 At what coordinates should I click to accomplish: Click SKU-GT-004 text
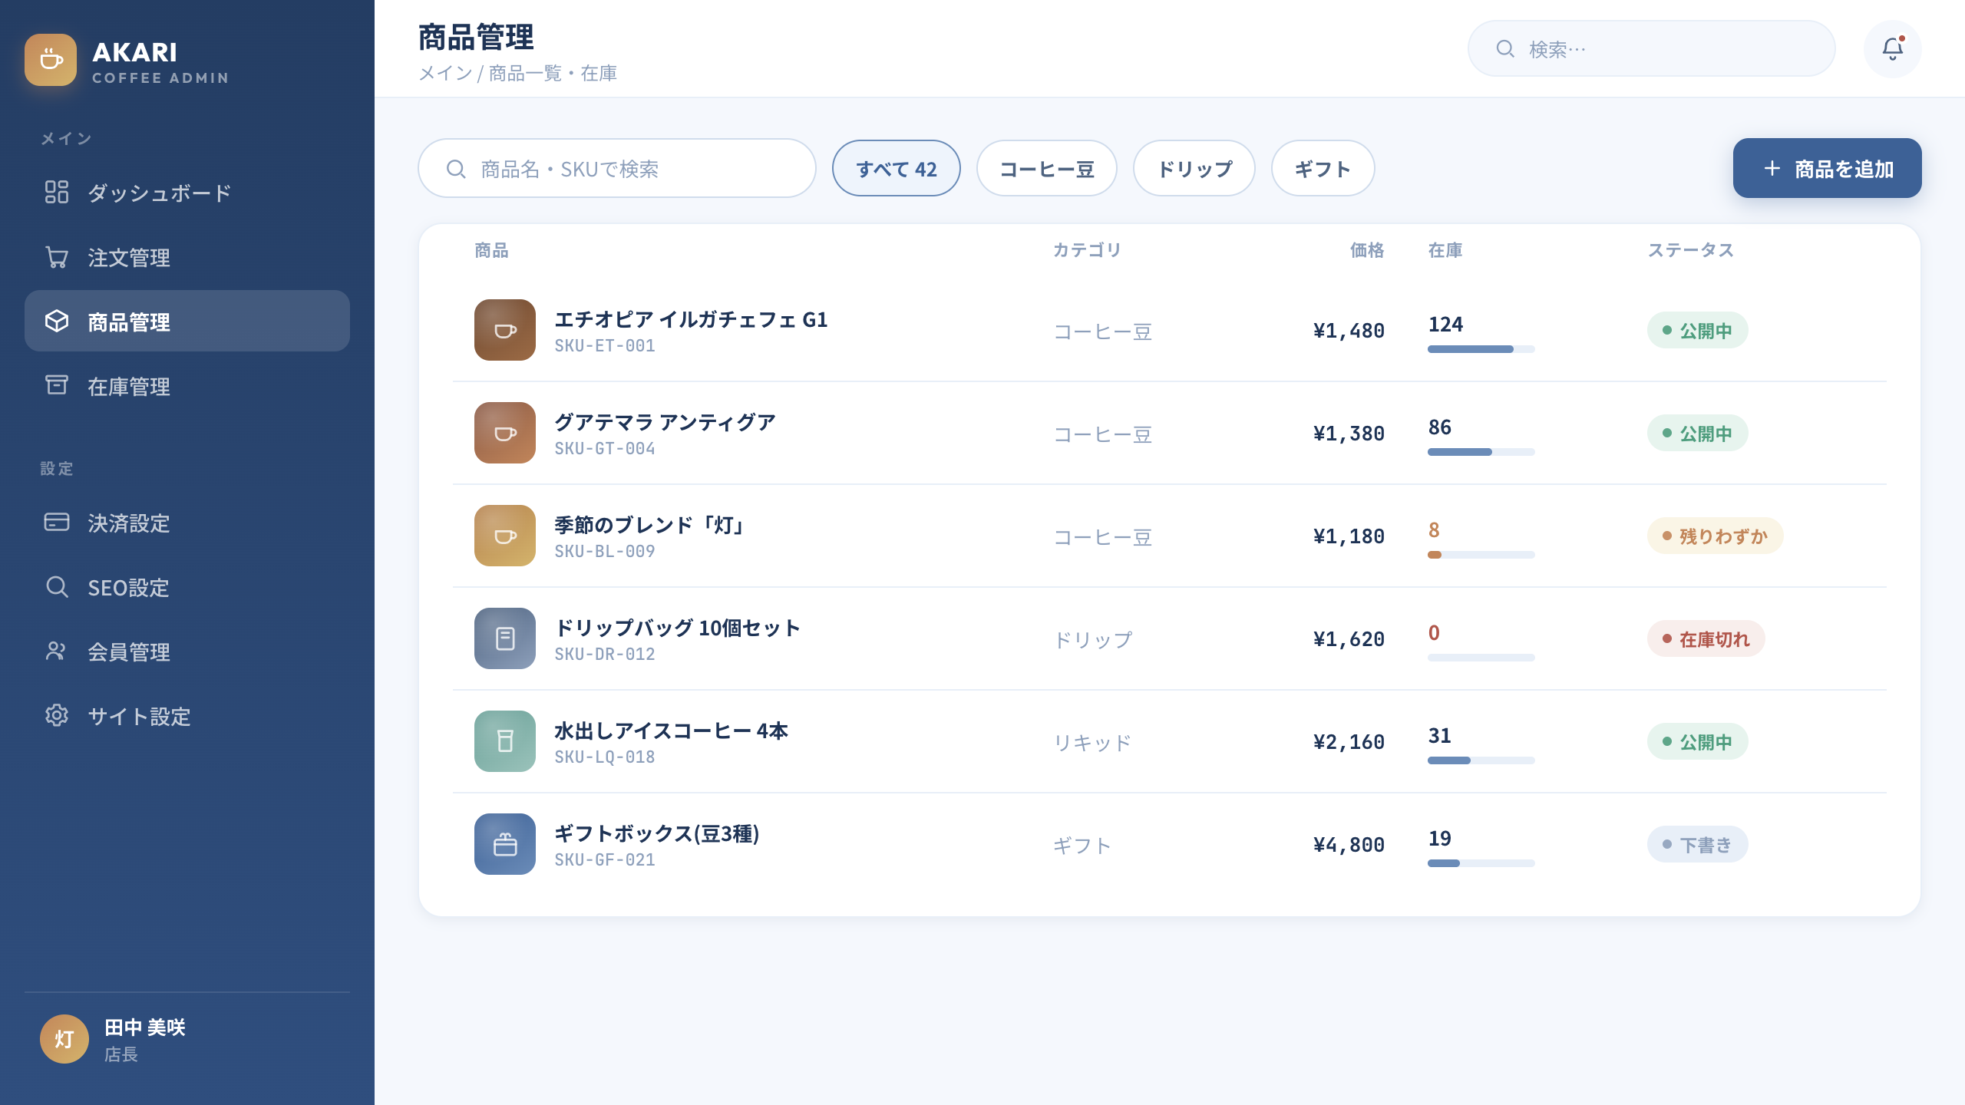coord(605,448)
